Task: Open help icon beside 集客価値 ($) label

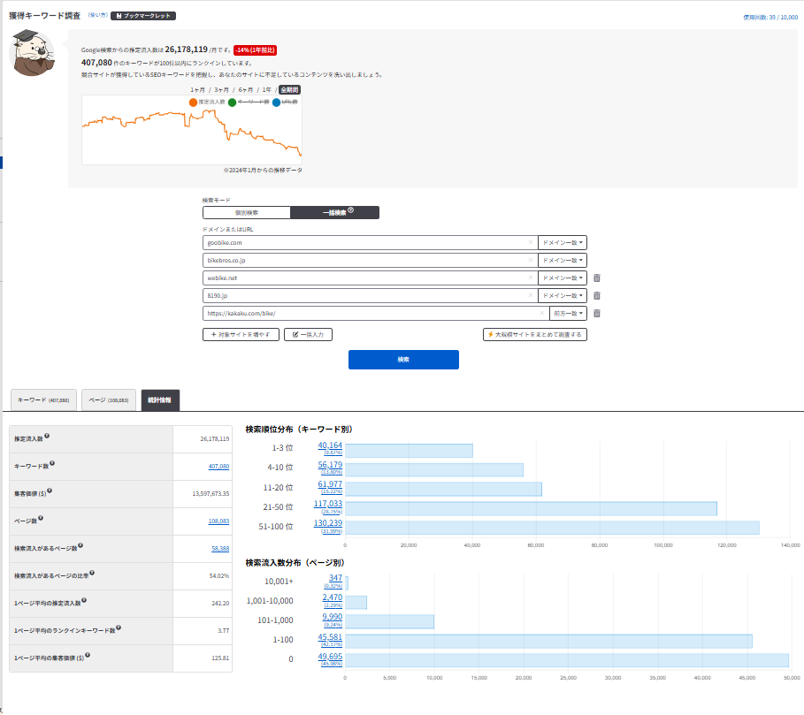Action: (50, 491)
